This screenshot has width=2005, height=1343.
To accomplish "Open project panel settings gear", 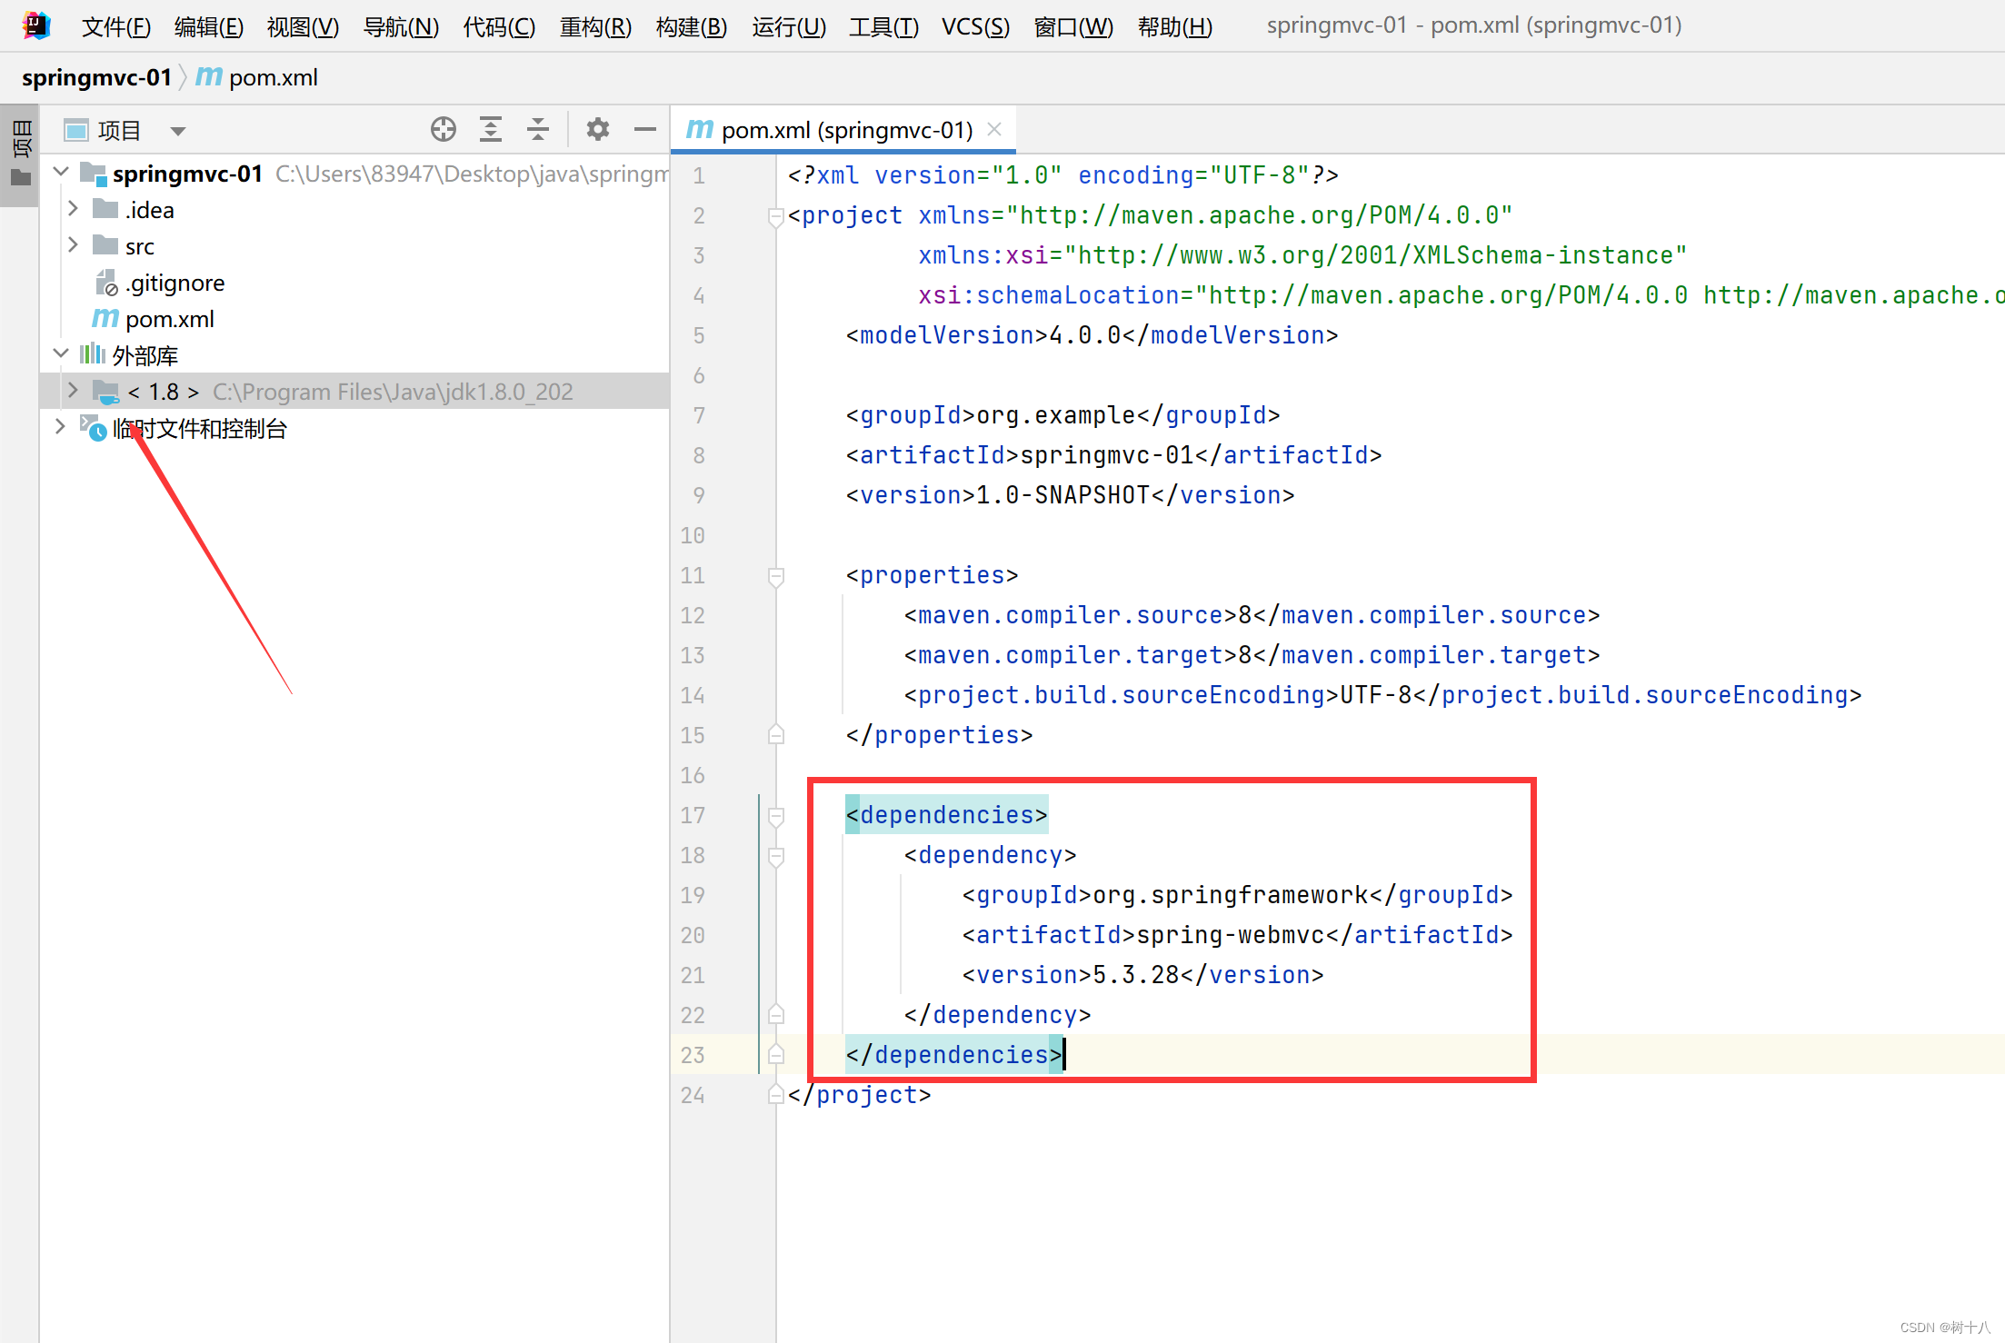I will 597,130.
